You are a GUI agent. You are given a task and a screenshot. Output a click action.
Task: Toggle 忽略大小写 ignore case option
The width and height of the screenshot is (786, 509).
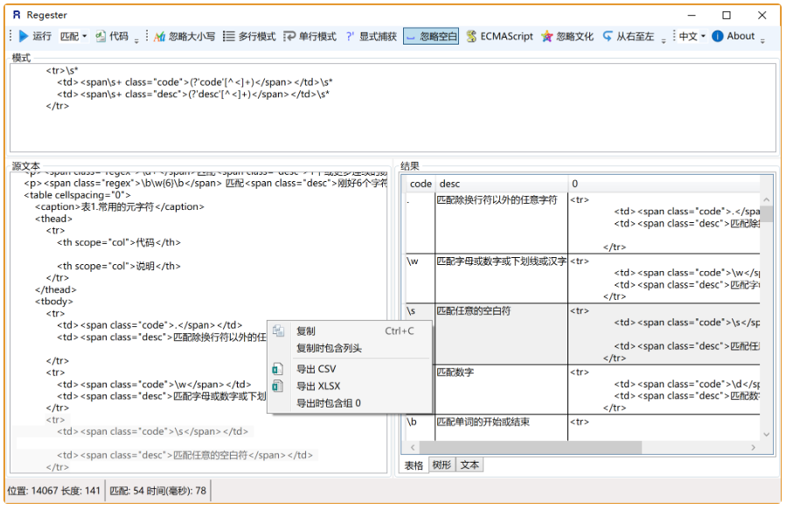pyautogui.click(x=184, y=36)
